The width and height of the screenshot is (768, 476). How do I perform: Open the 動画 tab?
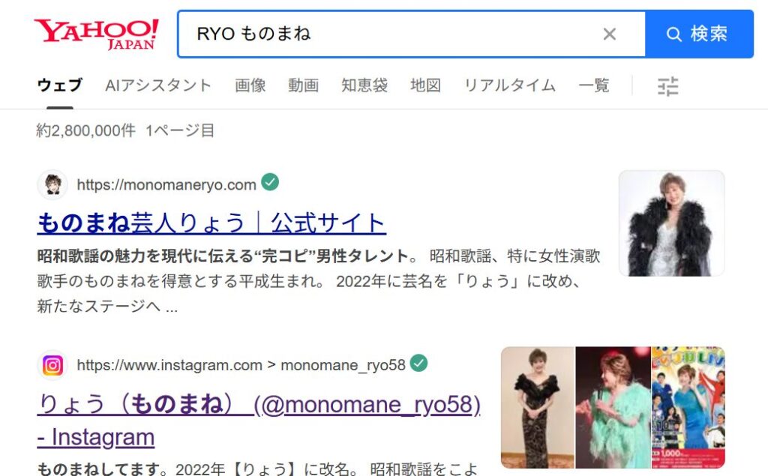point(303,85)
